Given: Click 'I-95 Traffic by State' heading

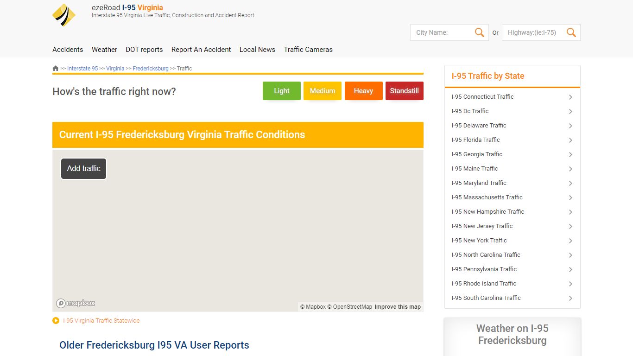Looking at the screenshot, I should (488, 76).
